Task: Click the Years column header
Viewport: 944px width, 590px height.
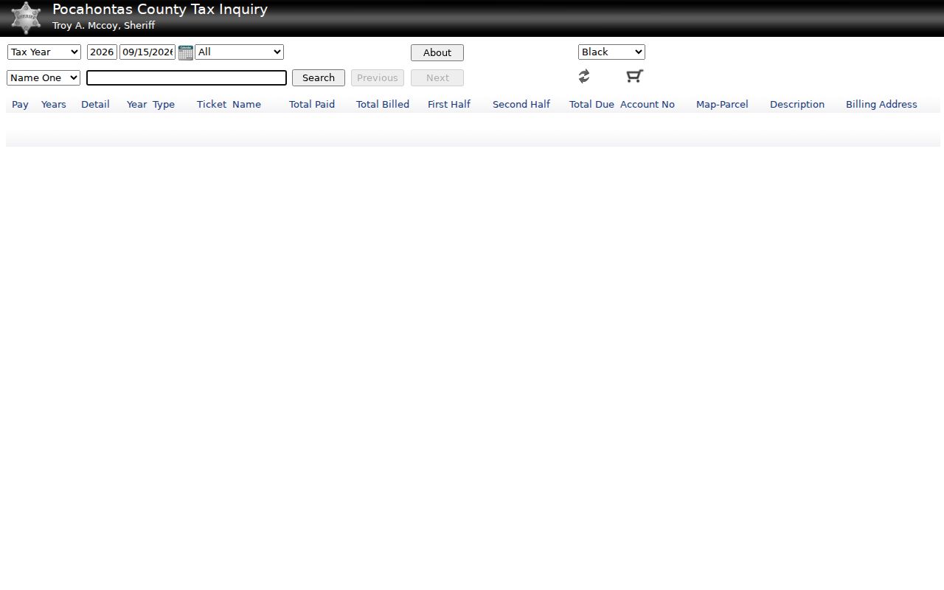Action: pos(54,104)
